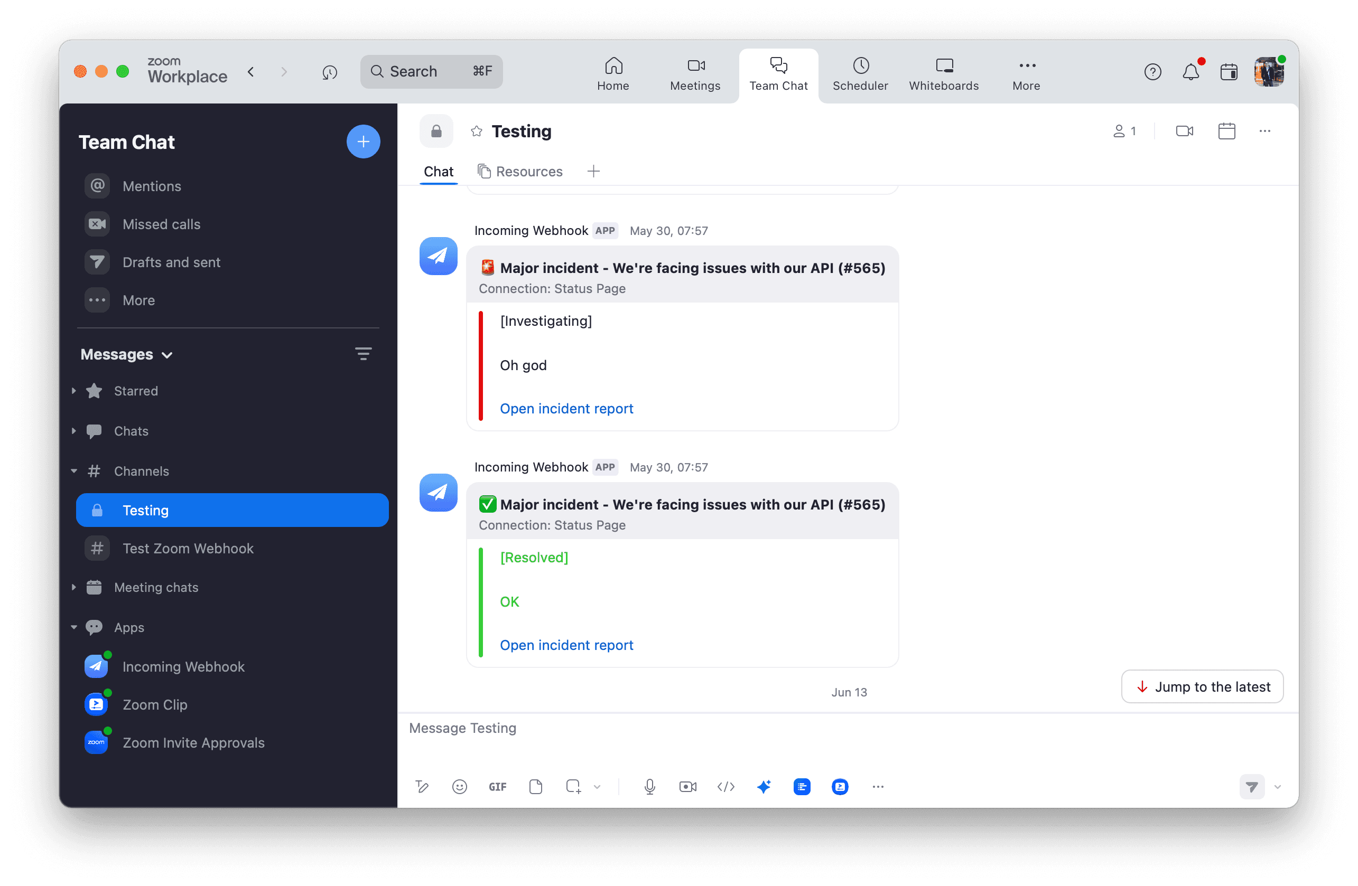The image size is (1358, 886).
Task: Switch to the Home tab
Action: pyautogui.click(x=613, y=74)
